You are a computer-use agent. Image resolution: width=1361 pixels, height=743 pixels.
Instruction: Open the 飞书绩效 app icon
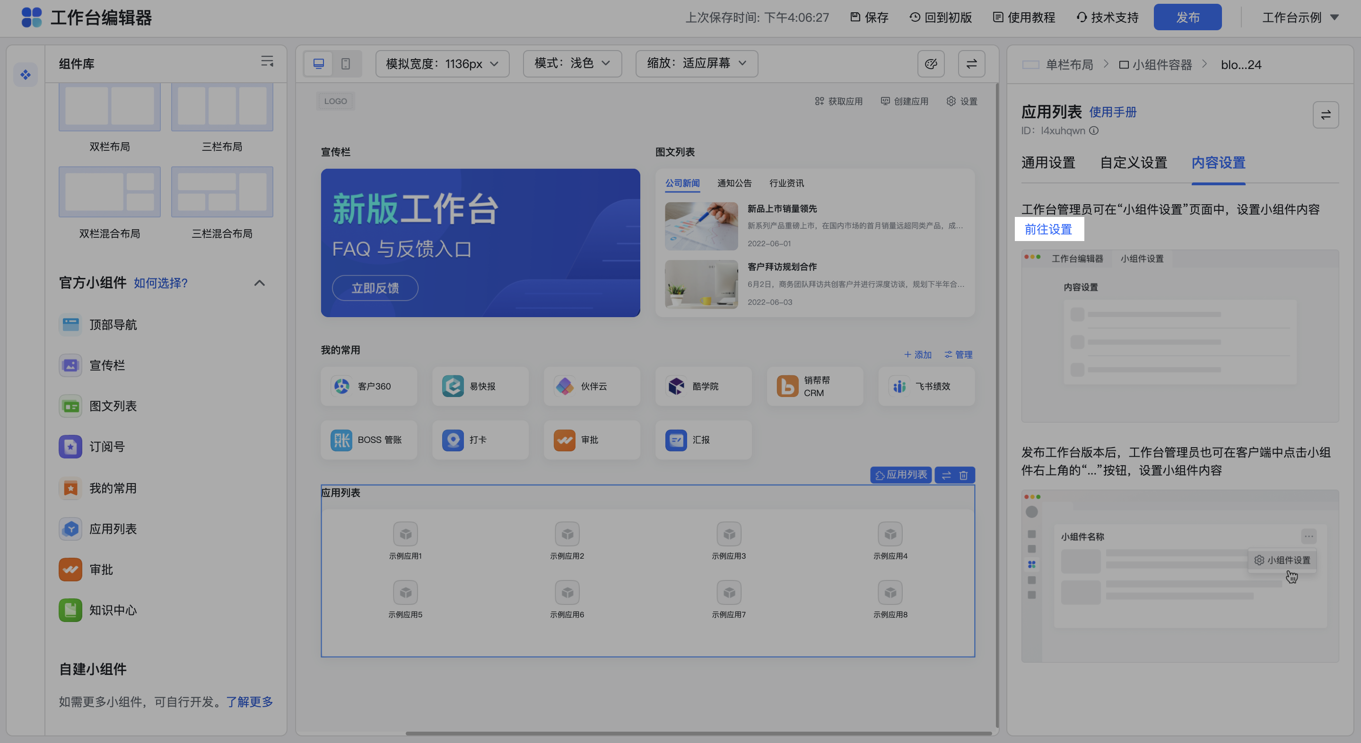(926, 386)
